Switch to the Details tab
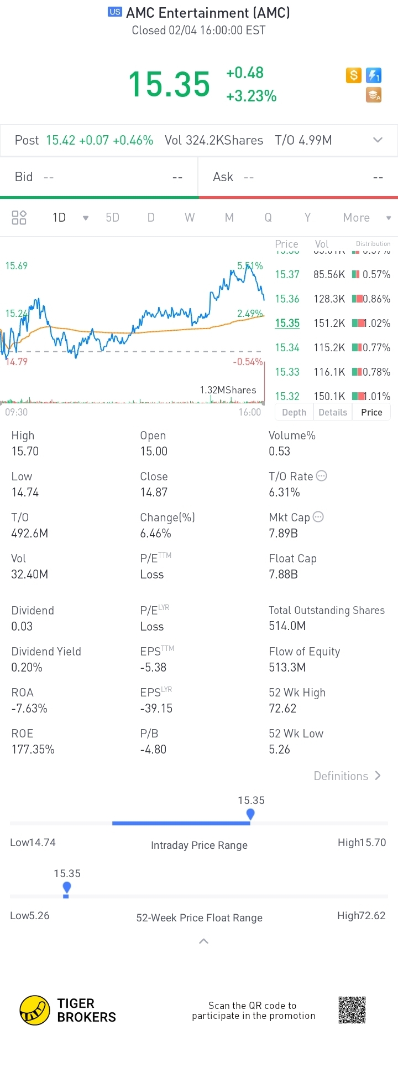Image resolution: width=398 pixels, height=1066 pixels. click(x=333, y=412)
